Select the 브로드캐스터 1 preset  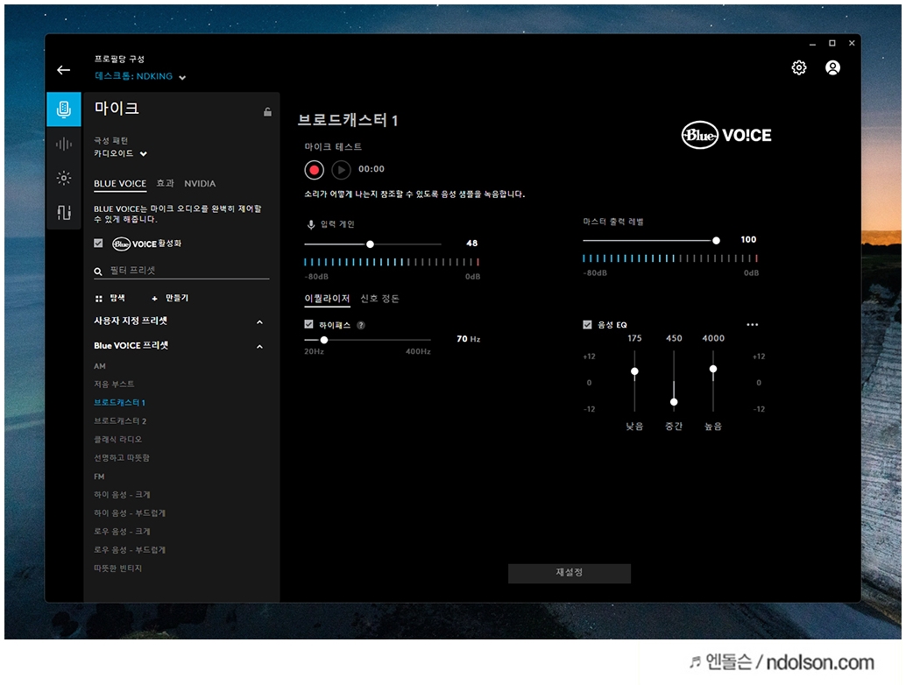click(x=120, y=403)
